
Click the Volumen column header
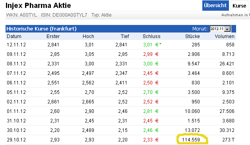click(x=225, y=36)
